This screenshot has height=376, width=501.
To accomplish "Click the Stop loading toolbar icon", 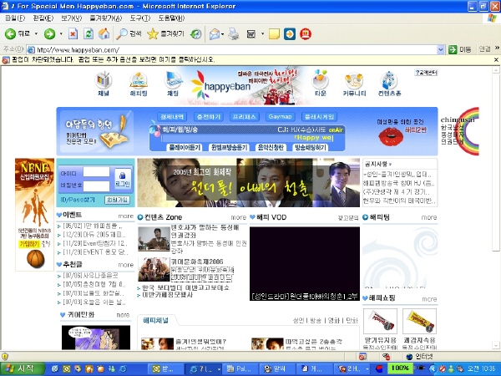I will (x=73, y=34).
